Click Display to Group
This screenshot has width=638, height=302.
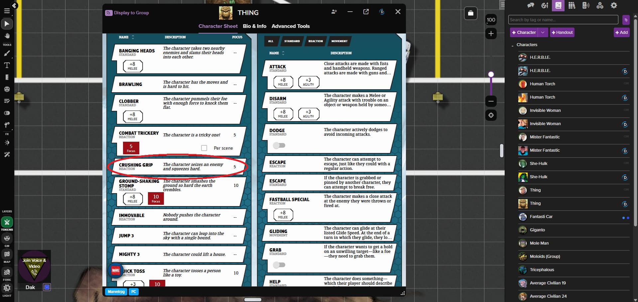click(x=127, y=13)
